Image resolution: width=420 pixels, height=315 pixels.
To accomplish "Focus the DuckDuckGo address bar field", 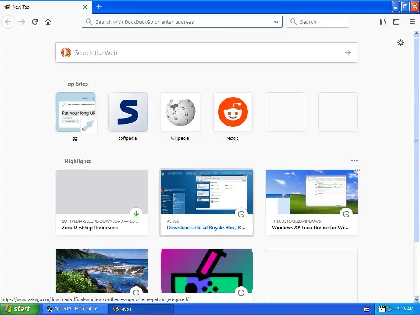I will [182, 22].
